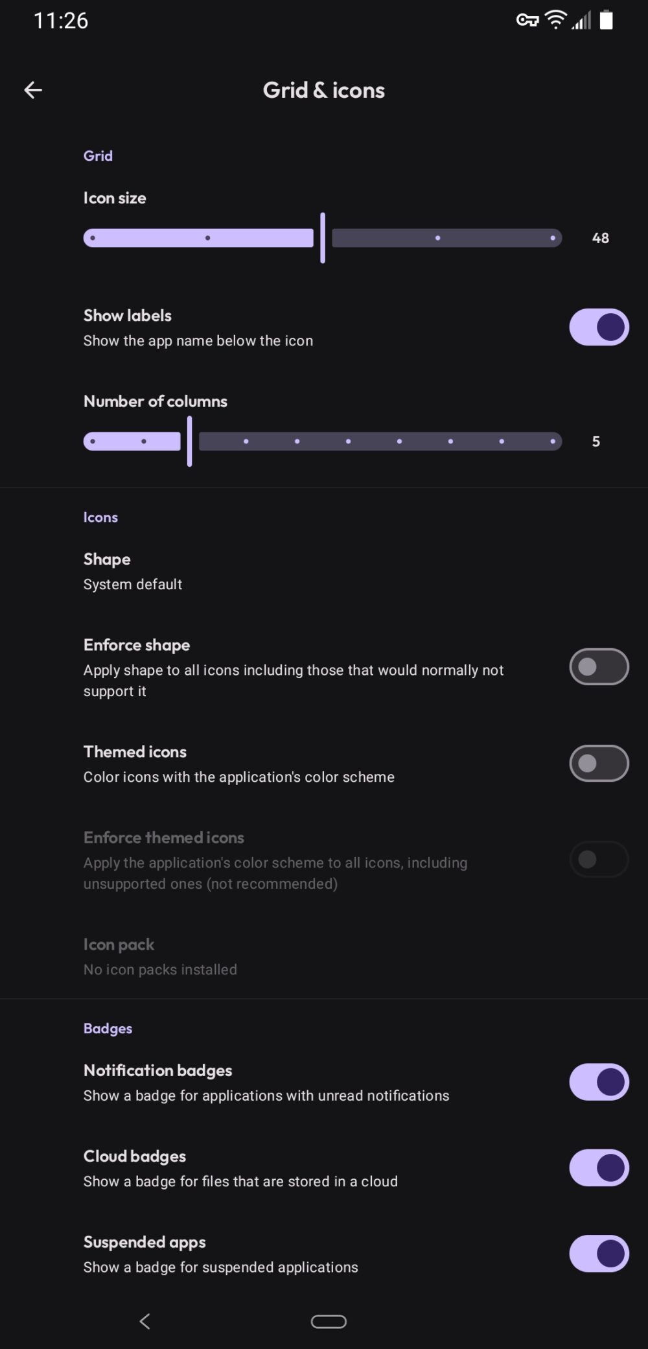
Task: Turn off the Suspended apps badge
Action: (598, 1252)
